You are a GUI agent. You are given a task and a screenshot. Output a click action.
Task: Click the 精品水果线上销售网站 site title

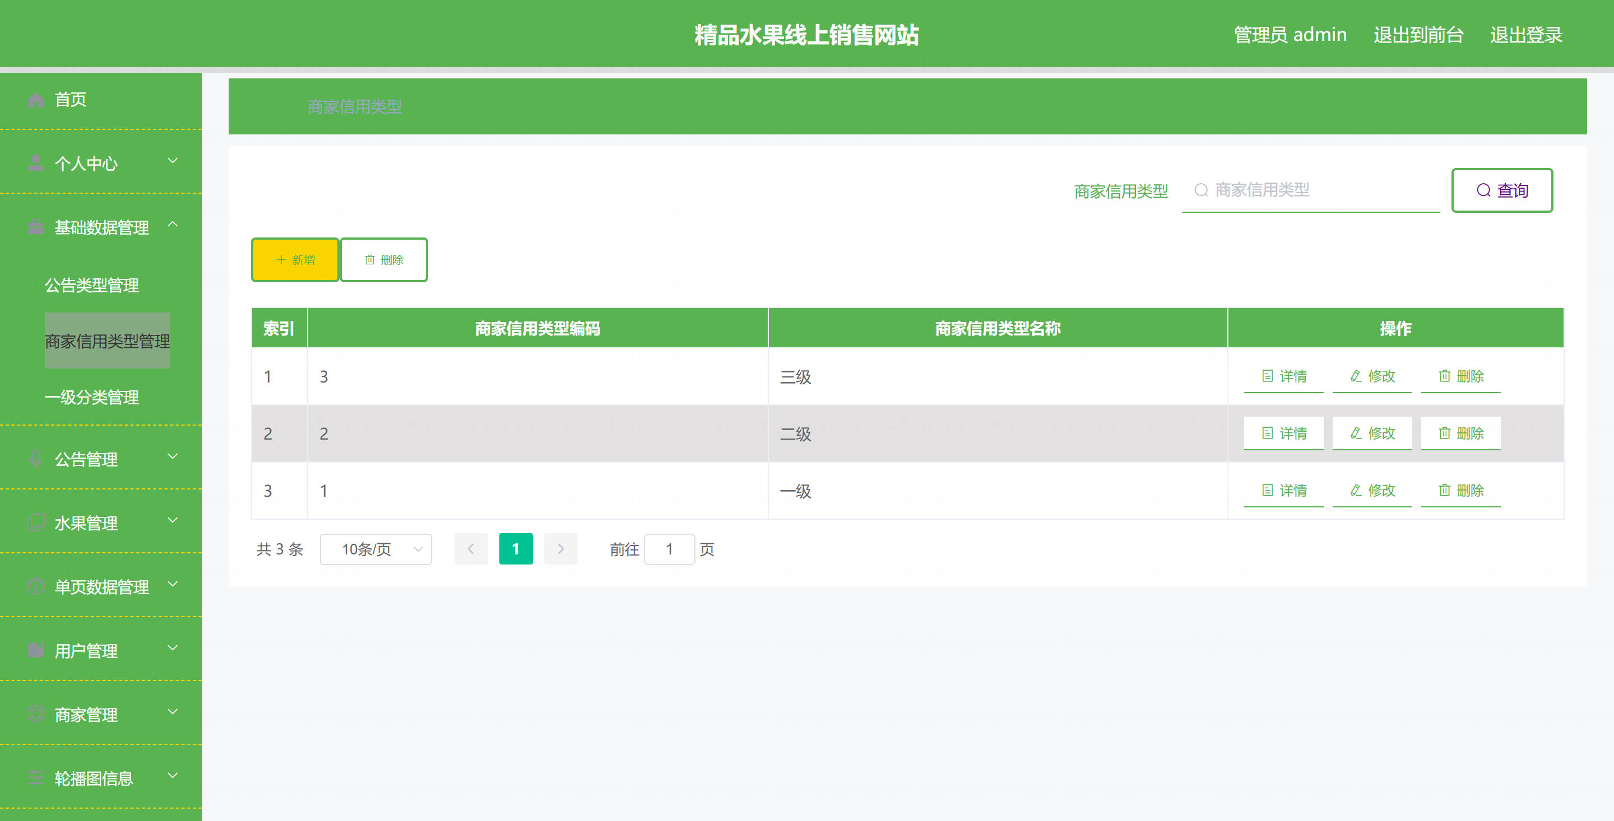806,35
